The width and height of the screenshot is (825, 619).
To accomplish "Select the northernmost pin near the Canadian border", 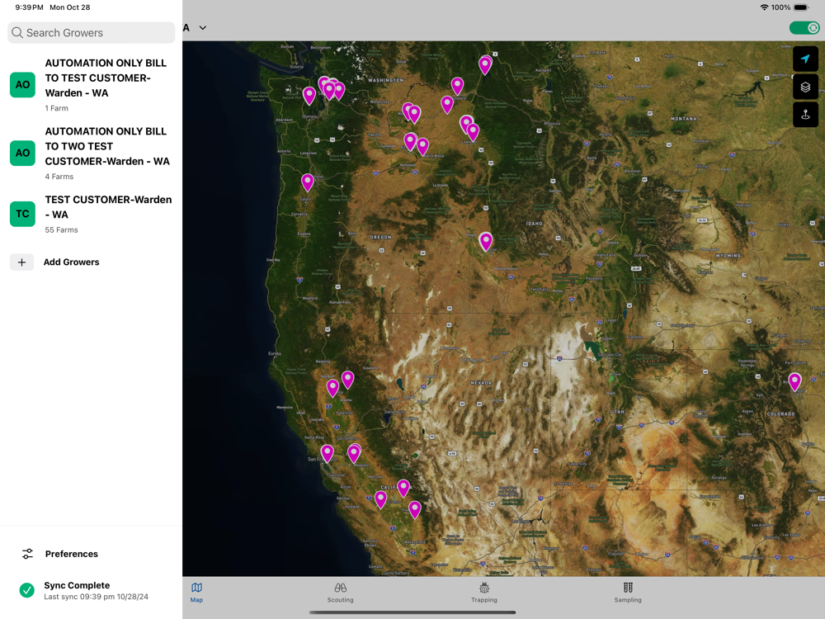I will click(484, 64).
